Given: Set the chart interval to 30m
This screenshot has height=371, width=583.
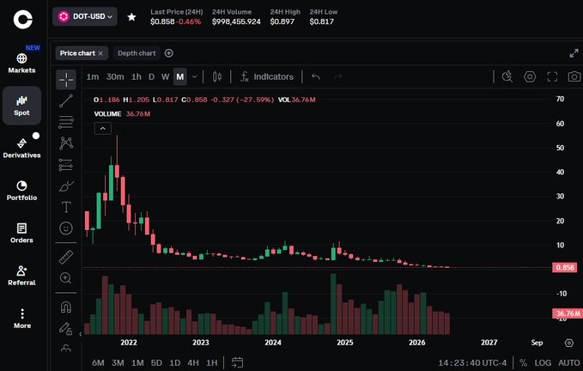Looking at the screenshot, I should coord(115,77).
